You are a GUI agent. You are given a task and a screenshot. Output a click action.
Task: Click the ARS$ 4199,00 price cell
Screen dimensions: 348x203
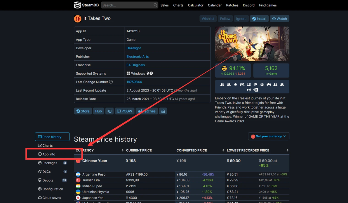(x=137, y=174)
